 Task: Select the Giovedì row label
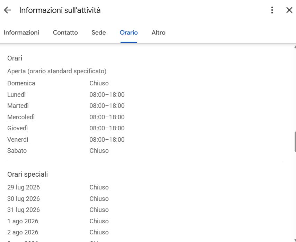(18, 128)
